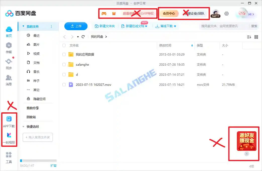This screenshot has height=171, width=262.
Task: Click the game controller icon in top bar
Action: point(104,14)
